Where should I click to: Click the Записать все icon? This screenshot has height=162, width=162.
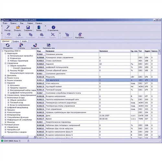[x=49, y=45]
